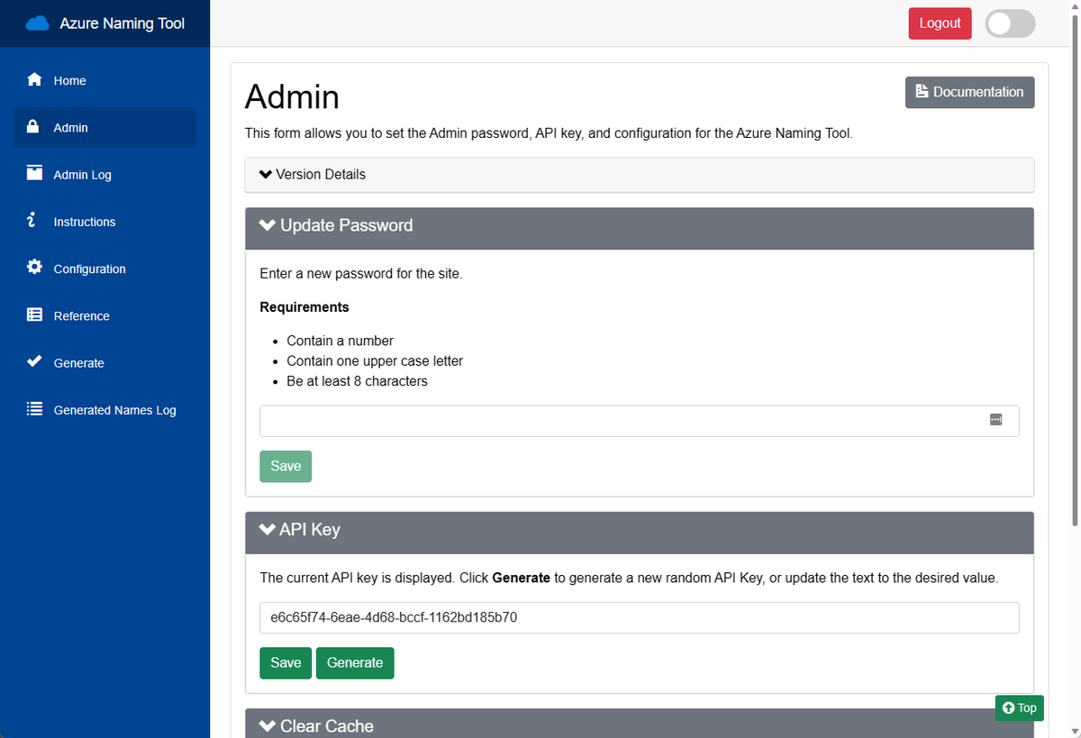This screenshot has width=1081, height=738.
Task: Click the password manager icon in password field
Action: [x=995, y=420]
